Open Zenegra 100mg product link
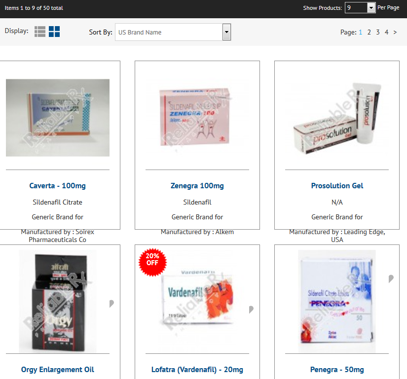 pyautogui.click(x=197, y=186)
